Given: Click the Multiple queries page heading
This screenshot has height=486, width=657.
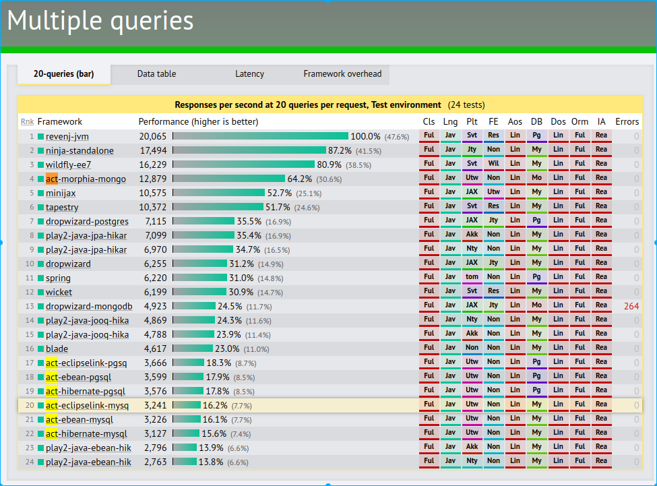Looking at the screenshot, I should [x=100, y=21].
